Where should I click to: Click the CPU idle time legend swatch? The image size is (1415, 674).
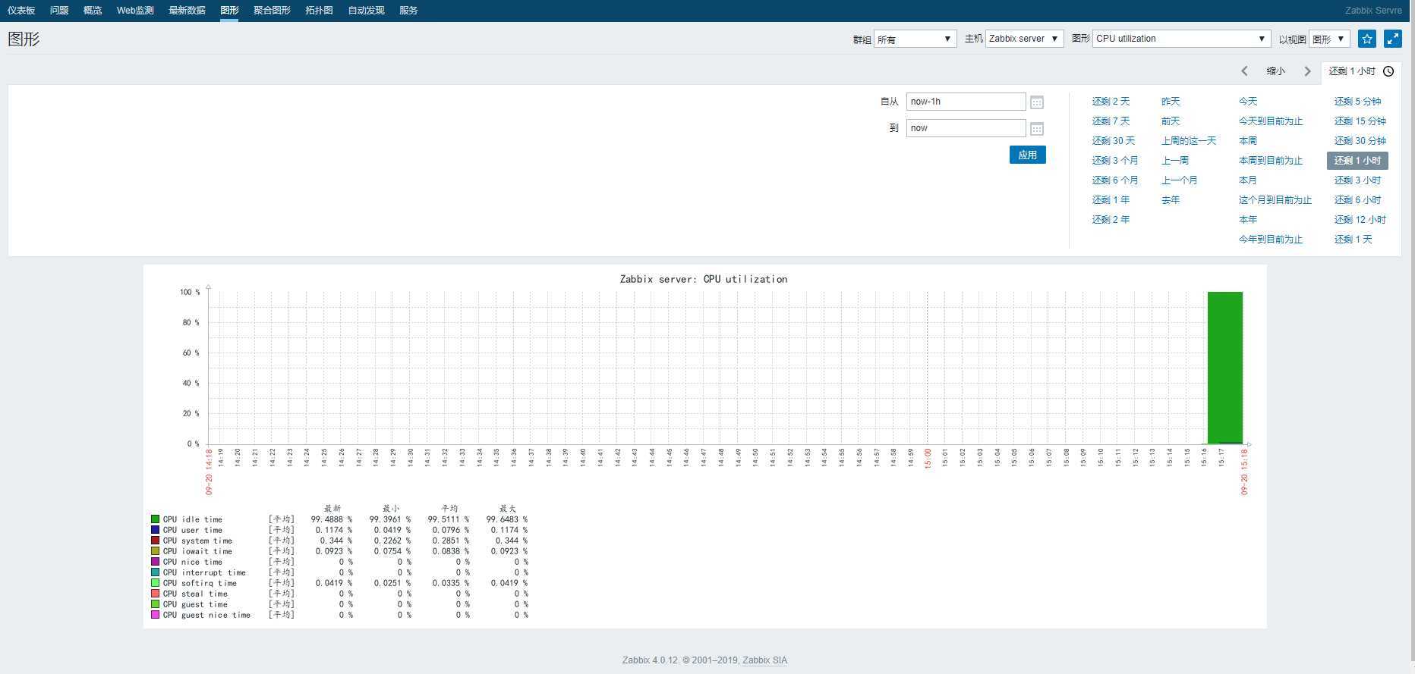point(155,519)
